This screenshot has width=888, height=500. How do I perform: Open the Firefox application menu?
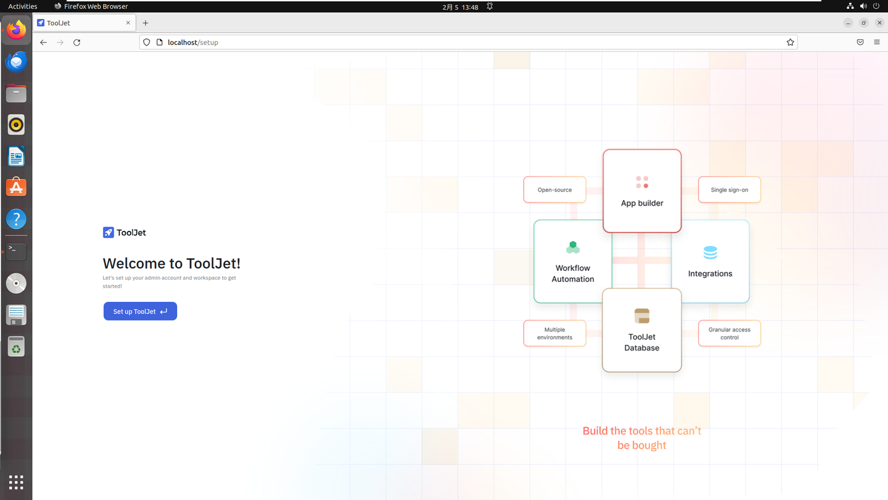(x=876, y=42)
